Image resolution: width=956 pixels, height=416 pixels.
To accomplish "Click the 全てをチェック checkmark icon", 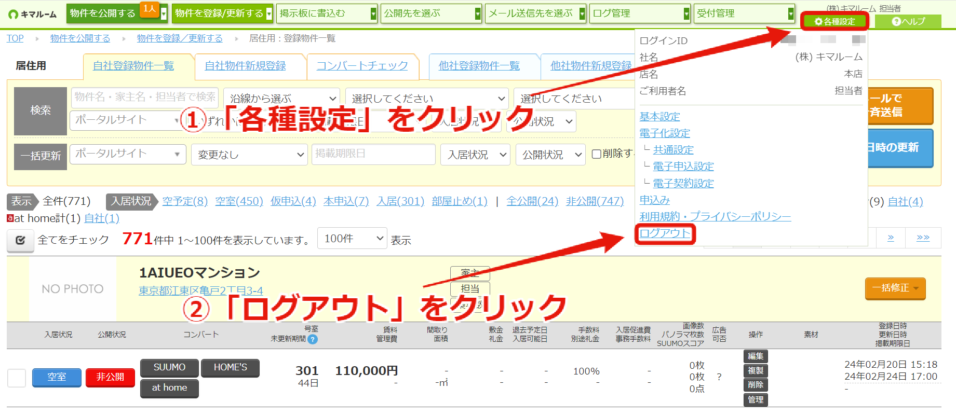I will coord(20,240).
